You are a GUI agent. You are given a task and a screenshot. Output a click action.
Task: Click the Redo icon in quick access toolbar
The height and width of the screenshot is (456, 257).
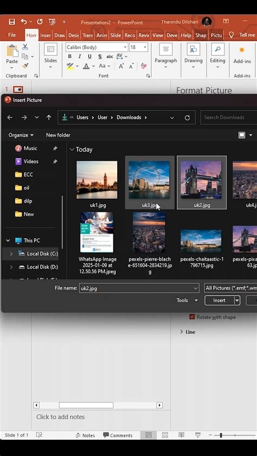(40, 22)
